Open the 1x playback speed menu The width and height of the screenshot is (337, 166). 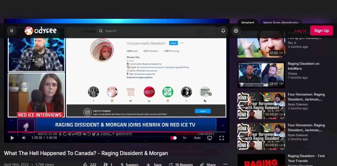(185, 138)
